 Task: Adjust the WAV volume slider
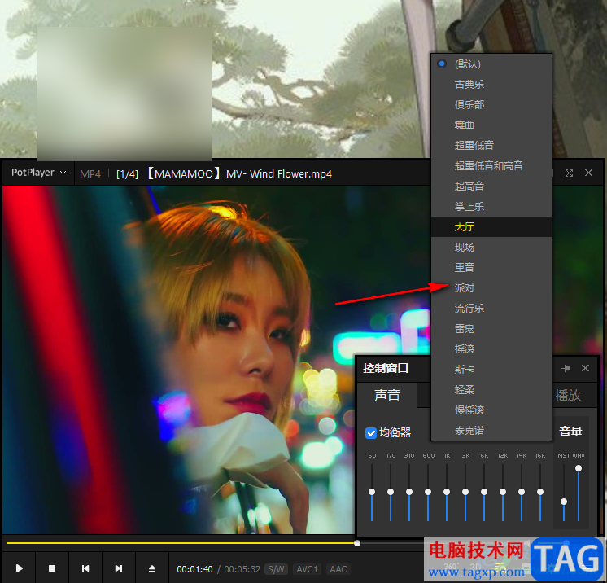[579, 468]
